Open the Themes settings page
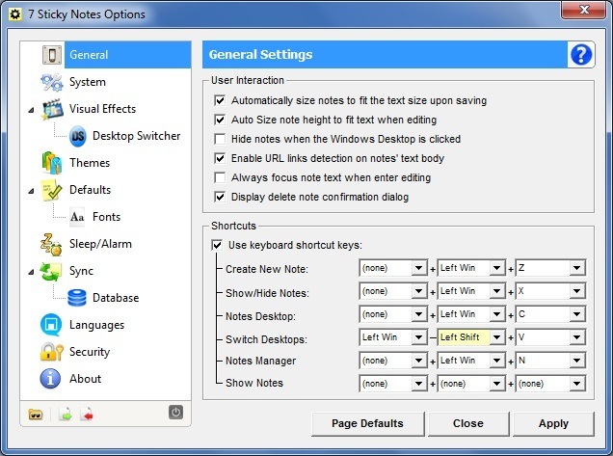Image resolution: width=613 pixels, height=456 pixels. (x=90, y=163)
